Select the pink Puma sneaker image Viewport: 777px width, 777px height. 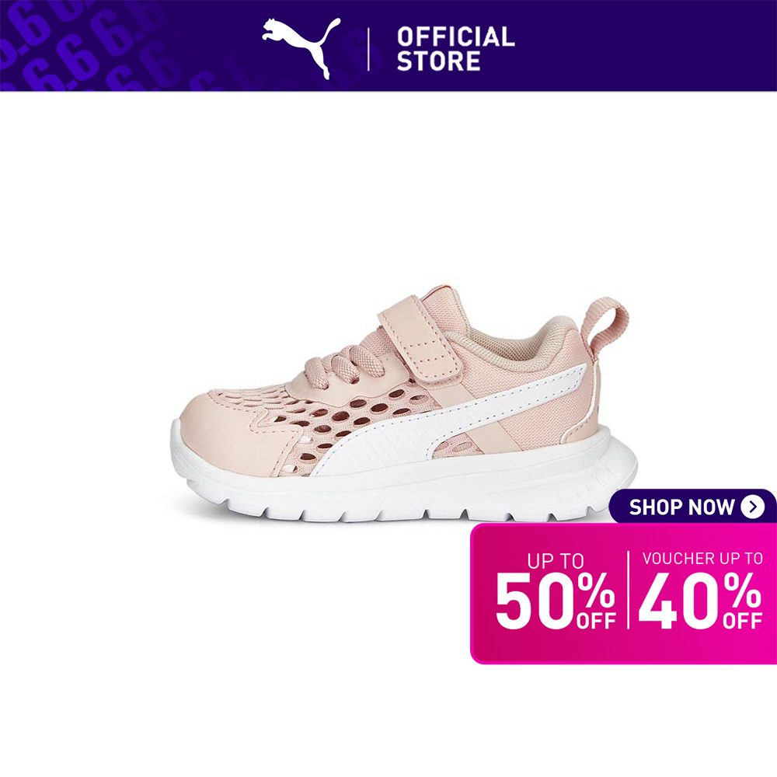click(404, 404)
